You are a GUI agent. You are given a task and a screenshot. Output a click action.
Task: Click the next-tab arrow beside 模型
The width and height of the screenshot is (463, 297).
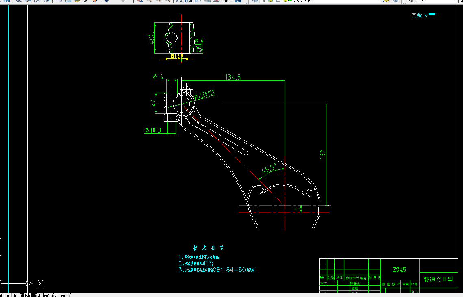pos(9,295)
